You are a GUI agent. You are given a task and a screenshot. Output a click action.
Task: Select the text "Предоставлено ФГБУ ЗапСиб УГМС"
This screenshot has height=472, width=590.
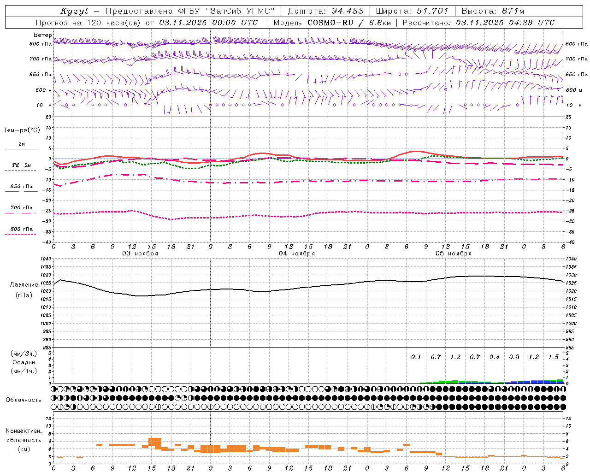coord(190,11)
